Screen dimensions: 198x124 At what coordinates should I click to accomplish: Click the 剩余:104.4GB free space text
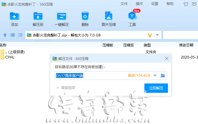[139, 76]
